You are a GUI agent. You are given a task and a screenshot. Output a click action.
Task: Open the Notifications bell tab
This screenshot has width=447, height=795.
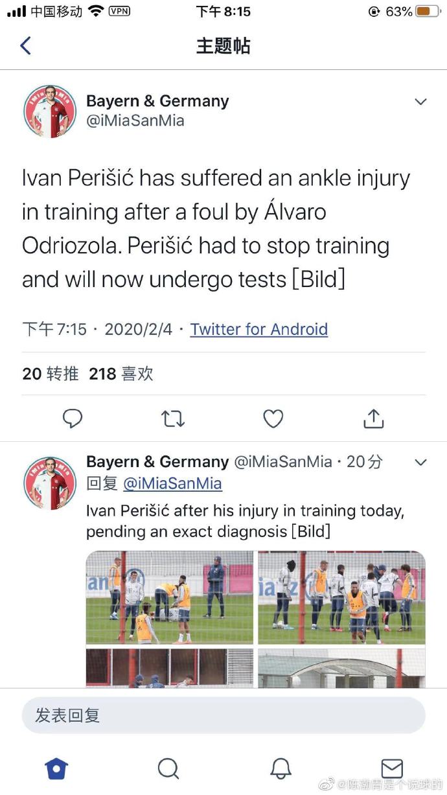(x=281, y=768)
